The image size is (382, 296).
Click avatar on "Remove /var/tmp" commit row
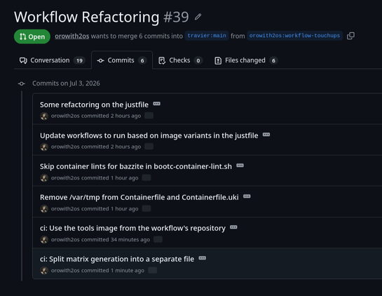pos(44,209)
